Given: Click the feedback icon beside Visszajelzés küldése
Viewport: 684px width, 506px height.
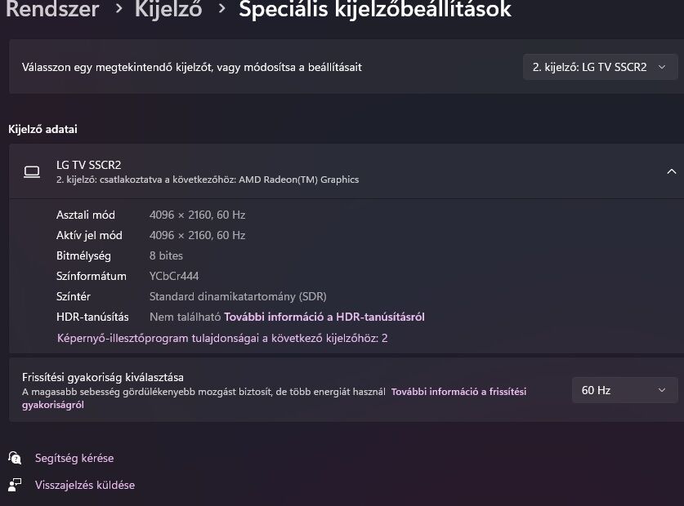Looking at the screenshot, I should click(15, 485).
